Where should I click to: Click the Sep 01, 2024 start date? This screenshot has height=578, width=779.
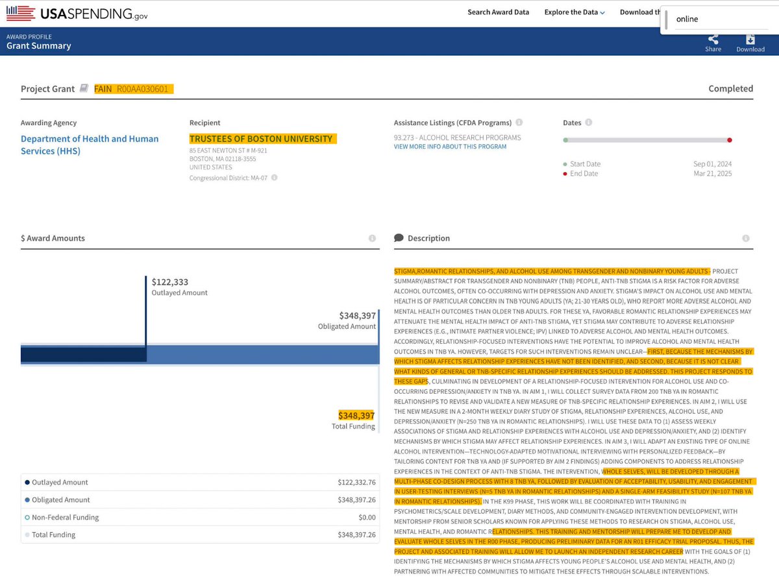[x=712, y=164]
